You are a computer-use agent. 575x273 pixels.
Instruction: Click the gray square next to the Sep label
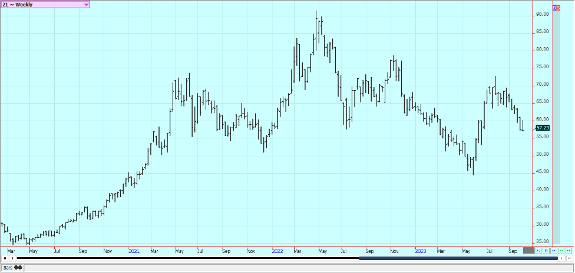pyautogui.click(x=529, y=250)
